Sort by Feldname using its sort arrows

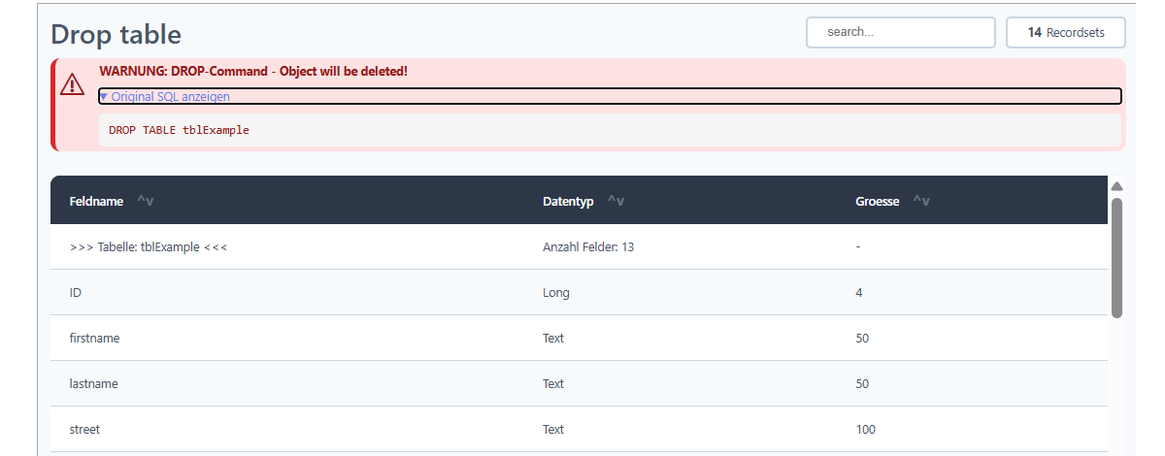point(146,201)
